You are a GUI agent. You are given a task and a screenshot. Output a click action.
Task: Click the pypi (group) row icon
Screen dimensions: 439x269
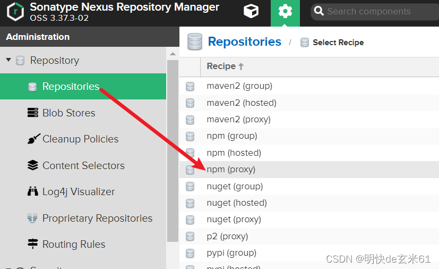190,253
